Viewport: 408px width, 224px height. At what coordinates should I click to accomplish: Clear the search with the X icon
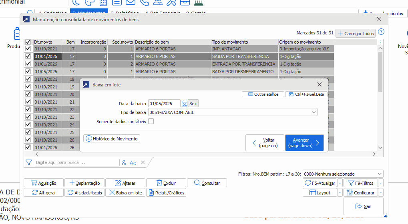pos(143,162)
